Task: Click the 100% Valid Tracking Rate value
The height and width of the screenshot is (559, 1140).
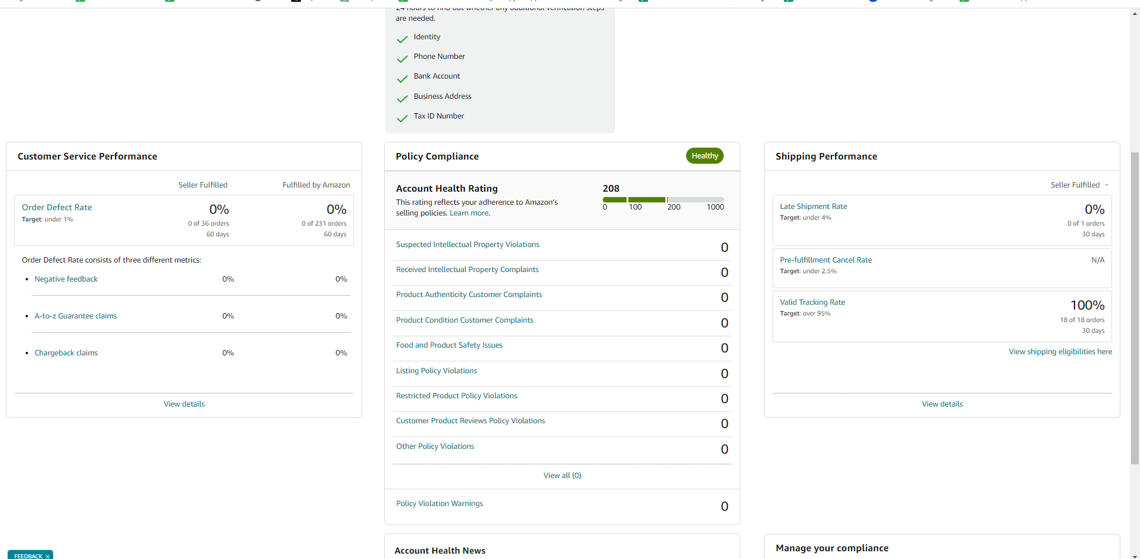Action: [x=1088, y=305]
